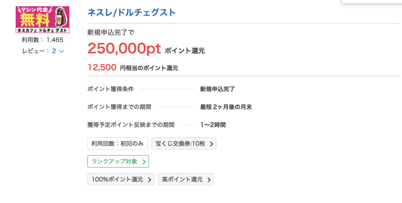Select the 1〜2時間 reflection time text
The image size is (402, 203).
[x=213, y=125]
